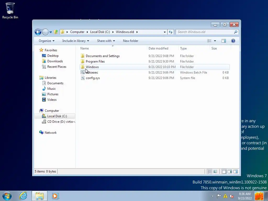The height and width of the screenshot is (201, 268).
Task: Click the orange flower user tile on taskbar
Action: coord(259,196)
